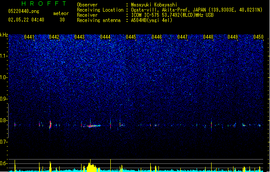
Task: Click the 1.1 kHz frequency label
Action: click(x=3, y=56)
